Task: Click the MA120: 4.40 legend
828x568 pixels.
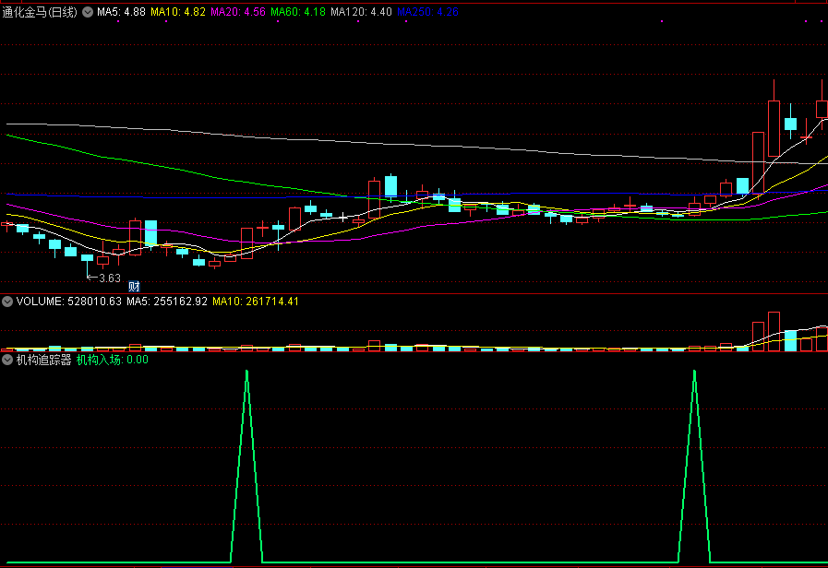Action: [361, 12]
